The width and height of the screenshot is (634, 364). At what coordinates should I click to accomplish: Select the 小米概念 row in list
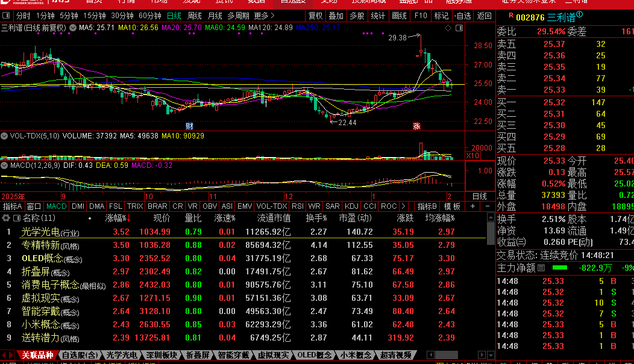tap(243, 324)
